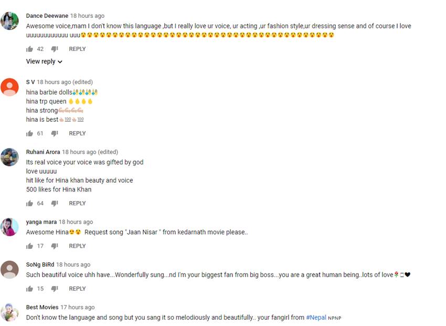Dislike Dance Deewane's comment
The height and width of the screenshot is (326, 446).
tap(55, 49)
